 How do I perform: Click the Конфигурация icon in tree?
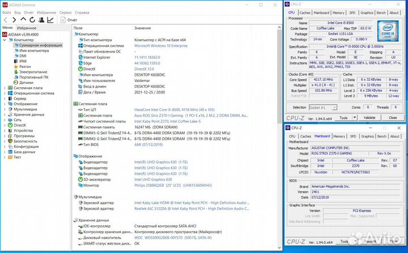click(10, 147)
